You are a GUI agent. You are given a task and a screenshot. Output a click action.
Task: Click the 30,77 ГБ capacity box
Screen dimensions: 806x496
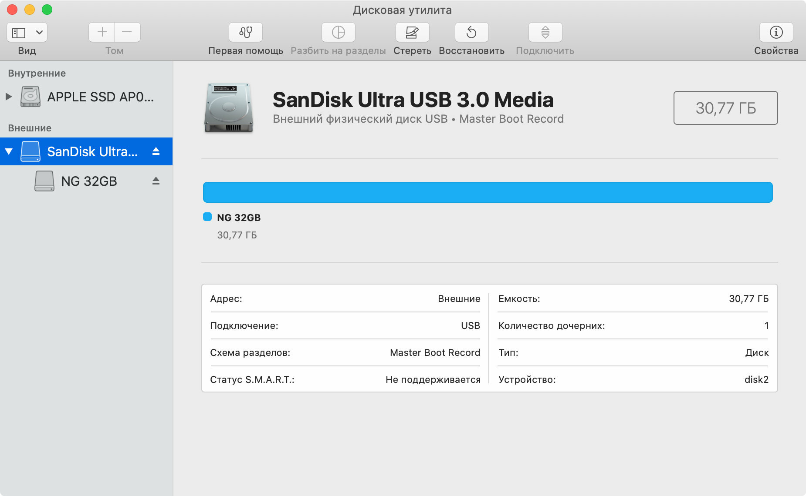(726, 108)
